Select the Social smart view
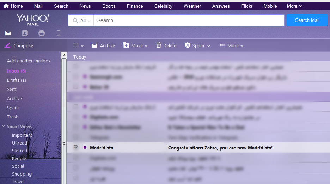330x184 pixels. (x=18, y=166)
